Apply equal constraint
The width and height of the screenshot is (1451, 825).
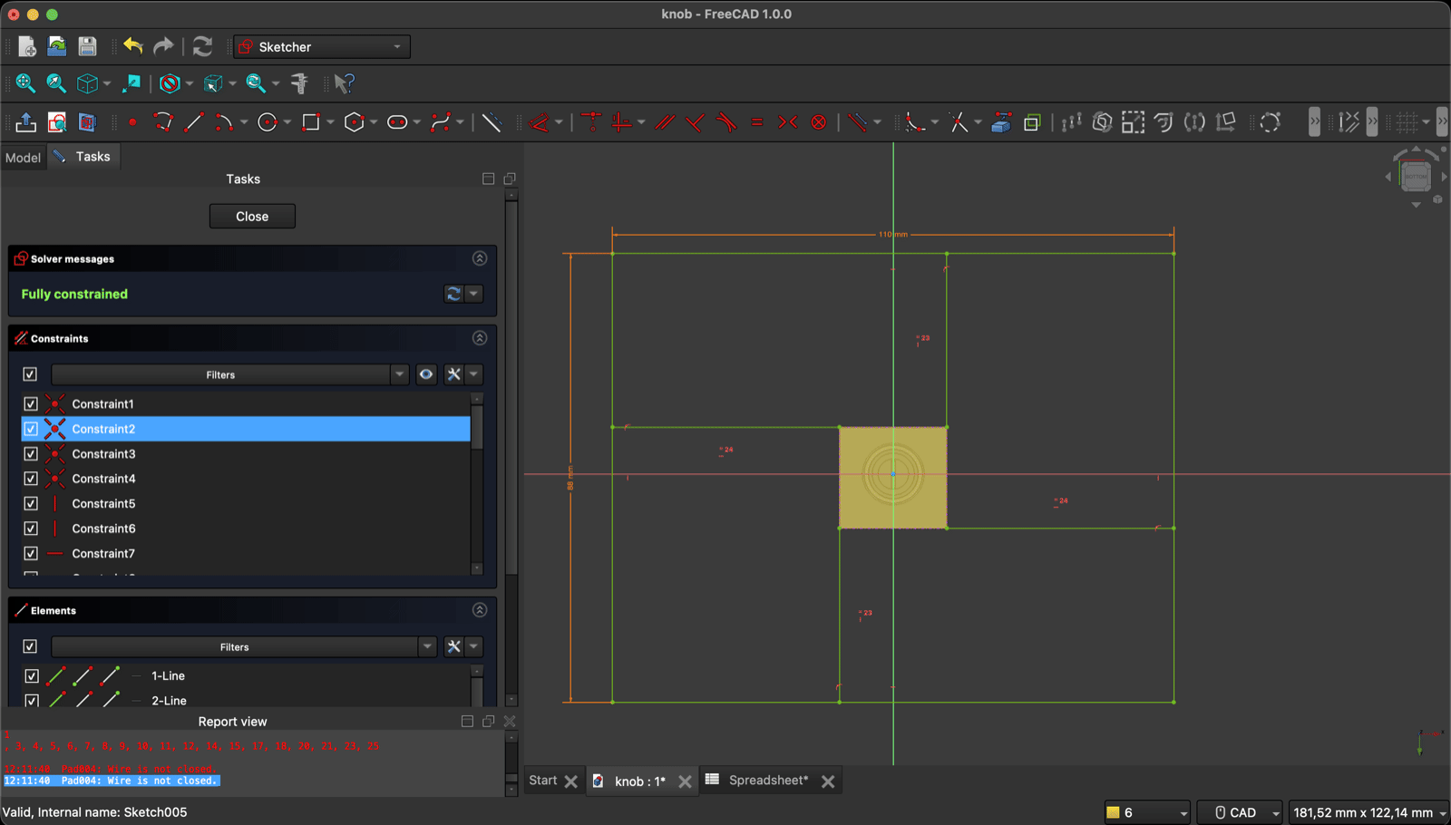pos(757,122)
